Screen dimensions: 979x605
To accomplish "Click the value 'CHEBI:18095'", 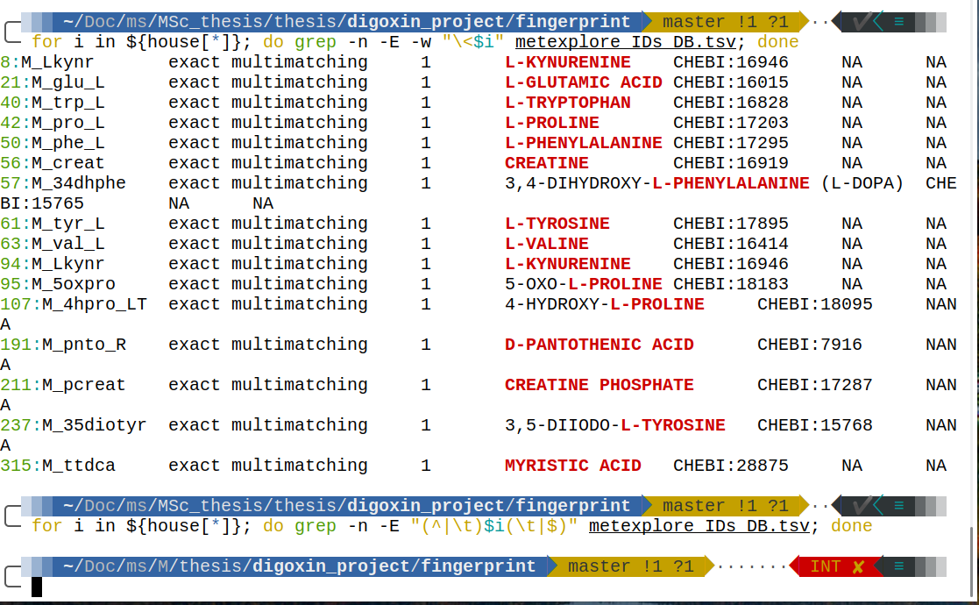I will 815,304.
